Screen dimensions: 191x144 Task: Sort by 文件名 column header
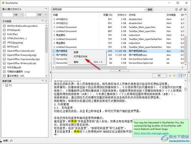[132, 15]
